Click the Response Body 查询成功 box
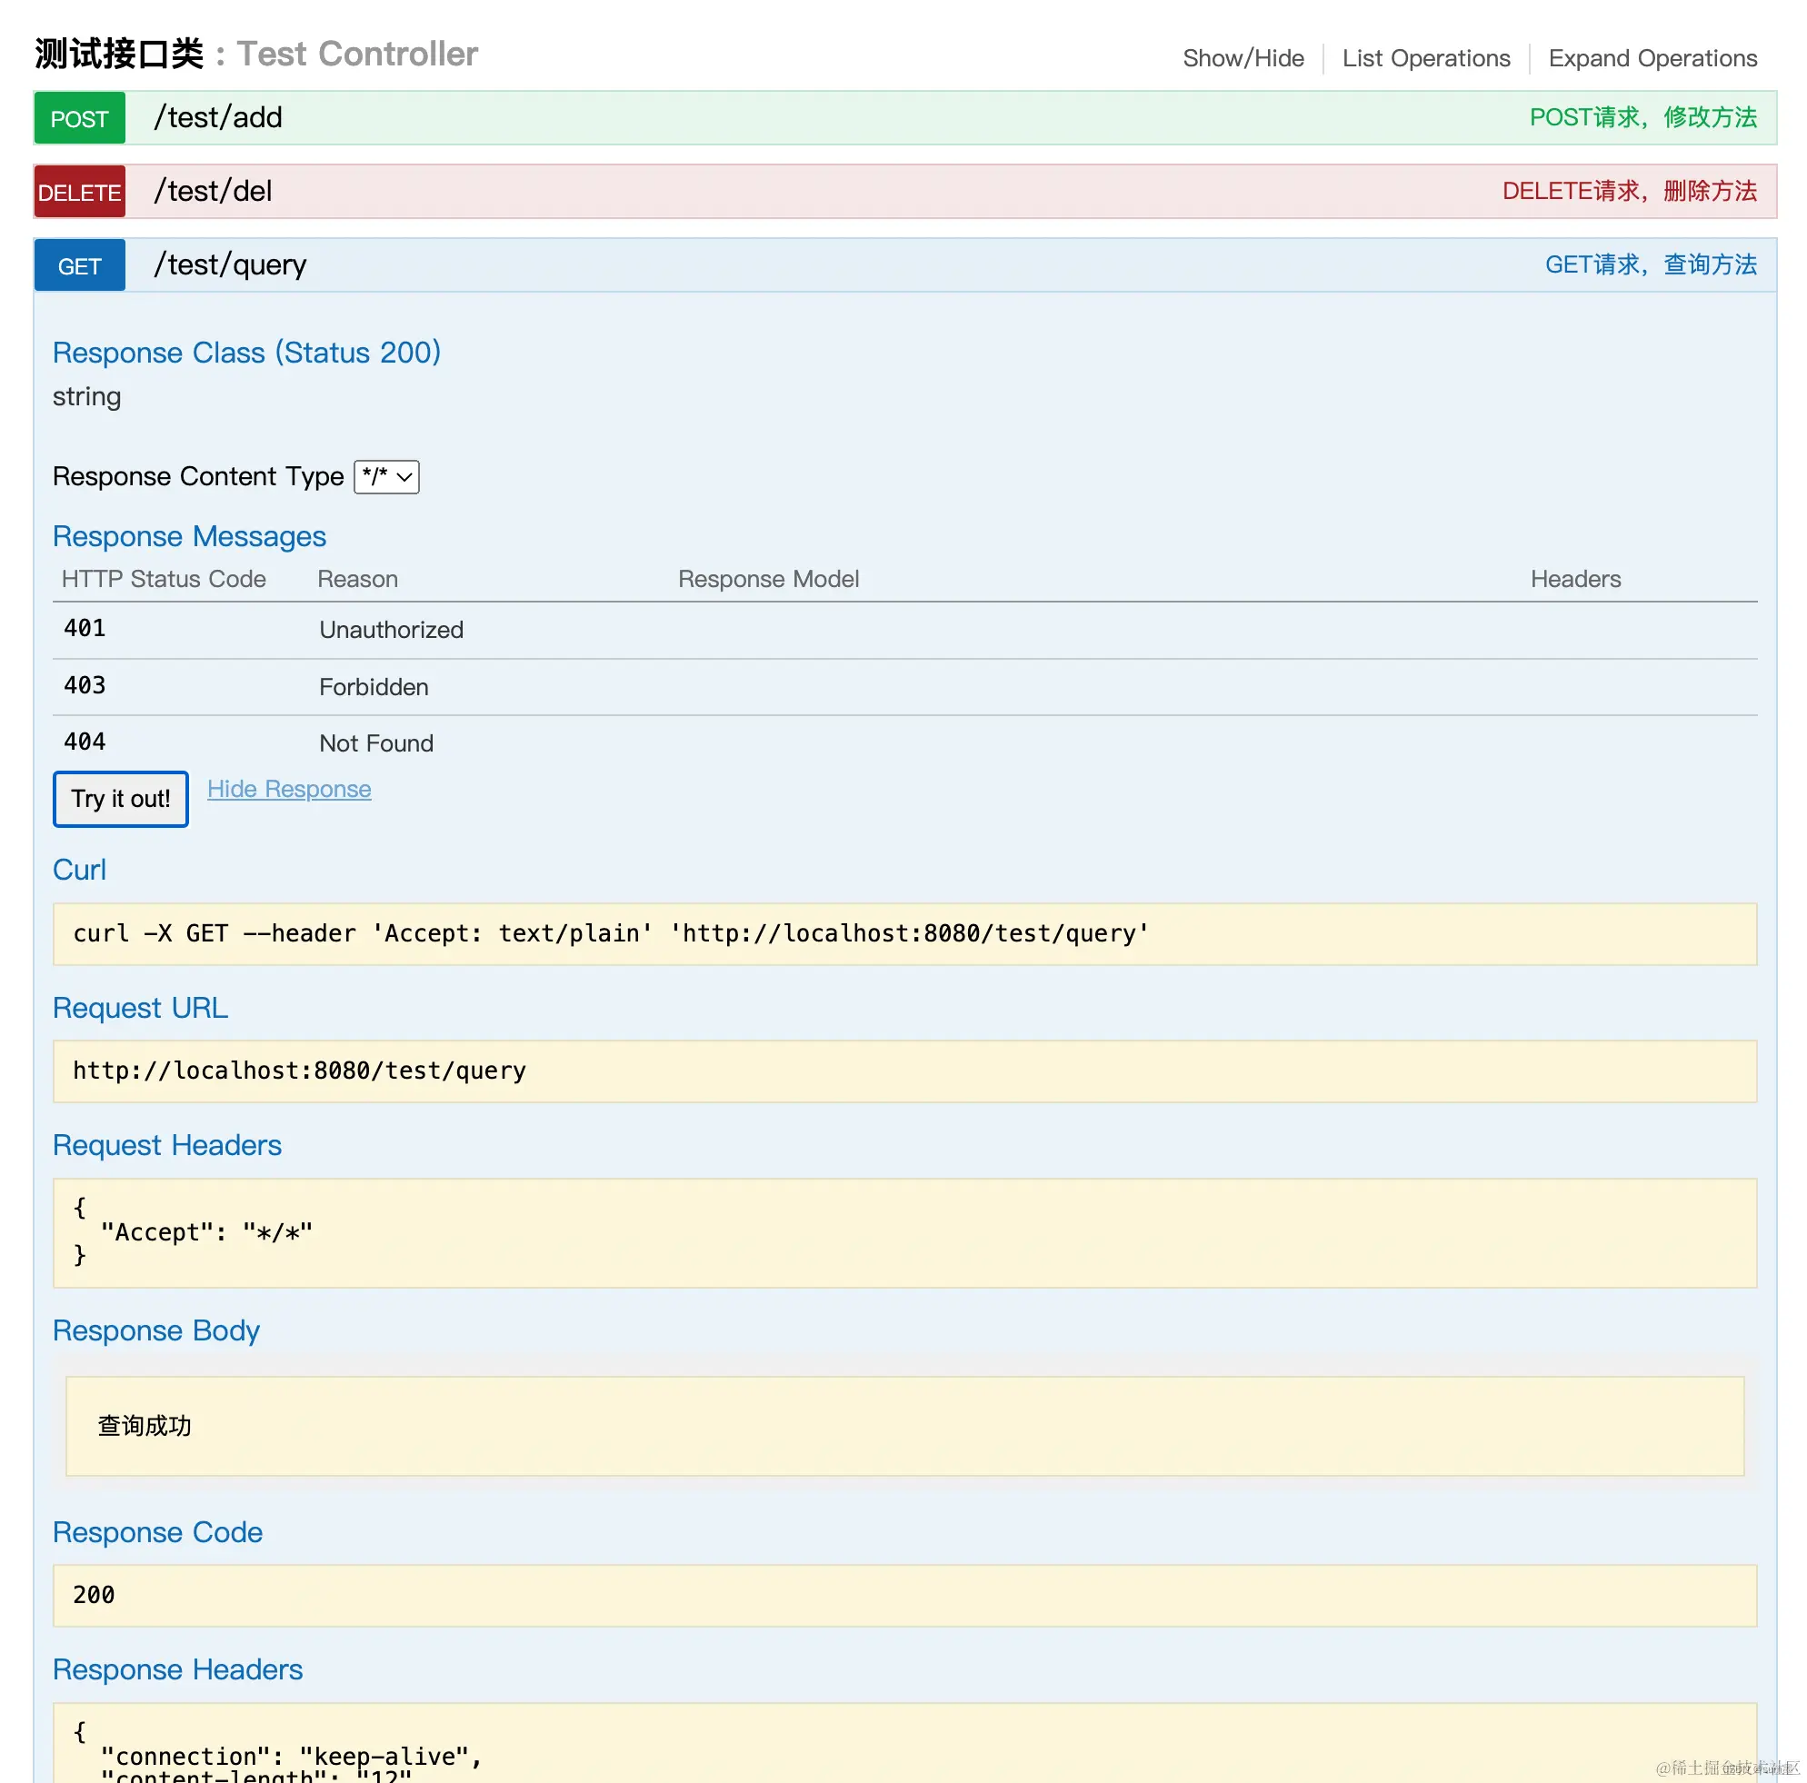This screenshot has height=1783, width=1807. [x=904, y=1426]
